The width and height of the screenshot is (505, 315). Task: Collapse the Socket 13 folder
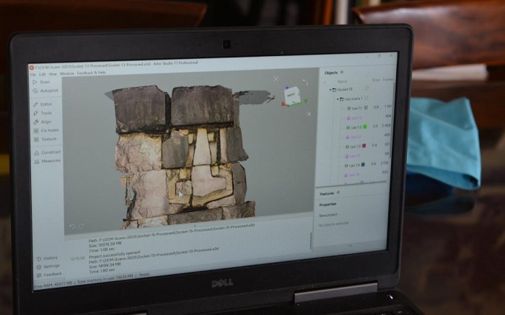pyautogui.click(x=330, y=90)
